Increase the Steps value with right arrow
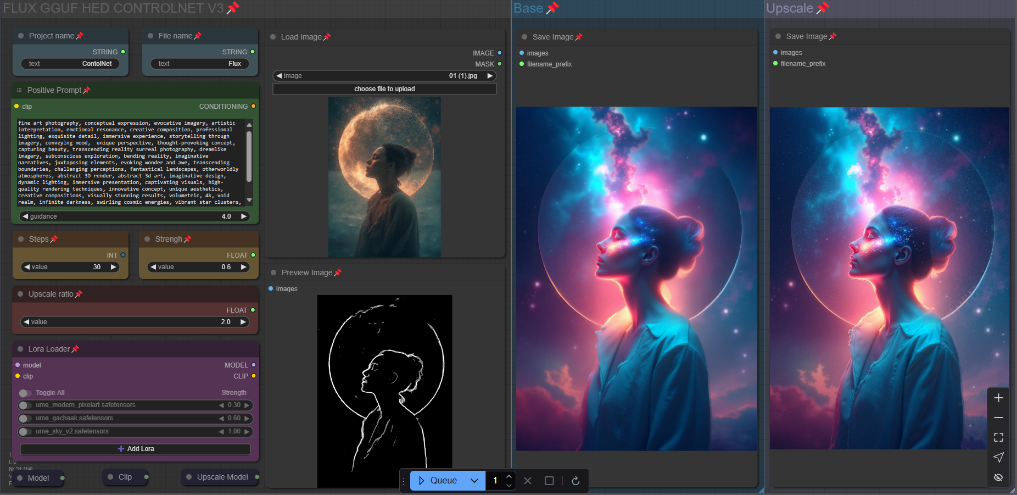The width and height of the screenshot is (1017, 495). pos(114,267)
